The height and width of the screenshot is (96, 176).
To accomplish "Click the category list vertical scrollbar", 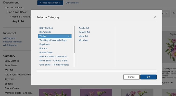I will click(74, 40).
